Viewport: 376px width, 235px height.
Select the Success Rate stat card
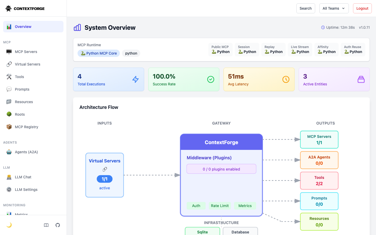184,79
